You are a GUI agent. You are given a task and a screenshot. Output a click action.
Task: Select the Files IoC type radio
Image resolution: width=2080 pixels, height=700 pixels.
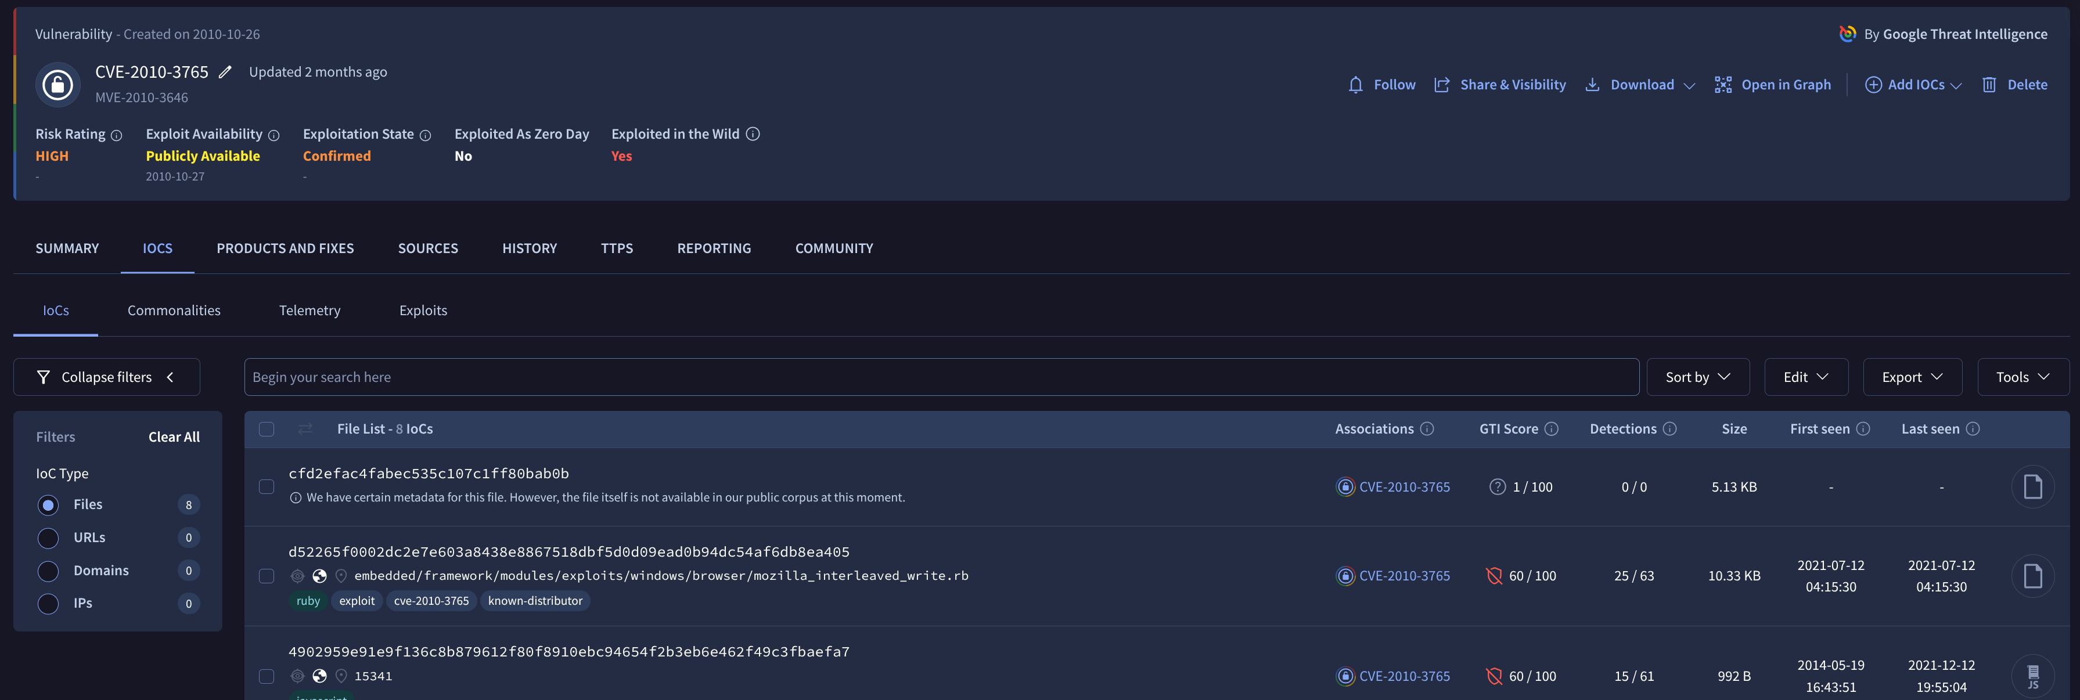[x=48, y=504]
